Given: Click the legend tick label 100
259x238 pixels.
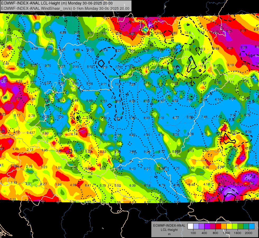Looking at the screenshot, I should point(193,233).
